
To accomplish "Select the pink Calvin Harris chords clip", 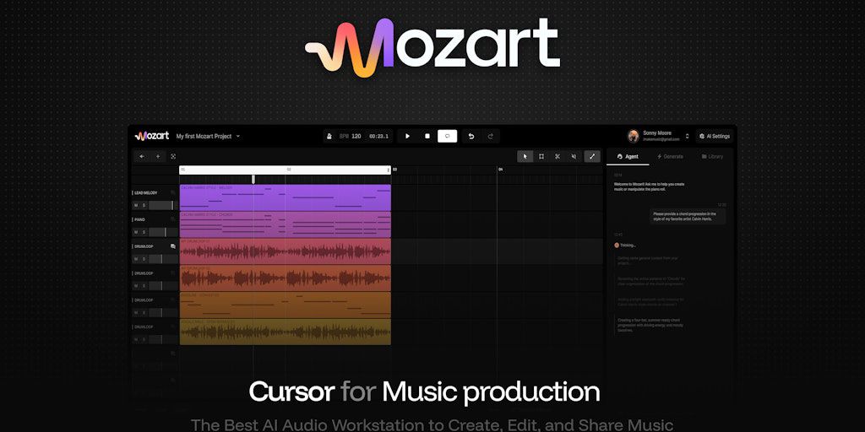I will point(286,224).
